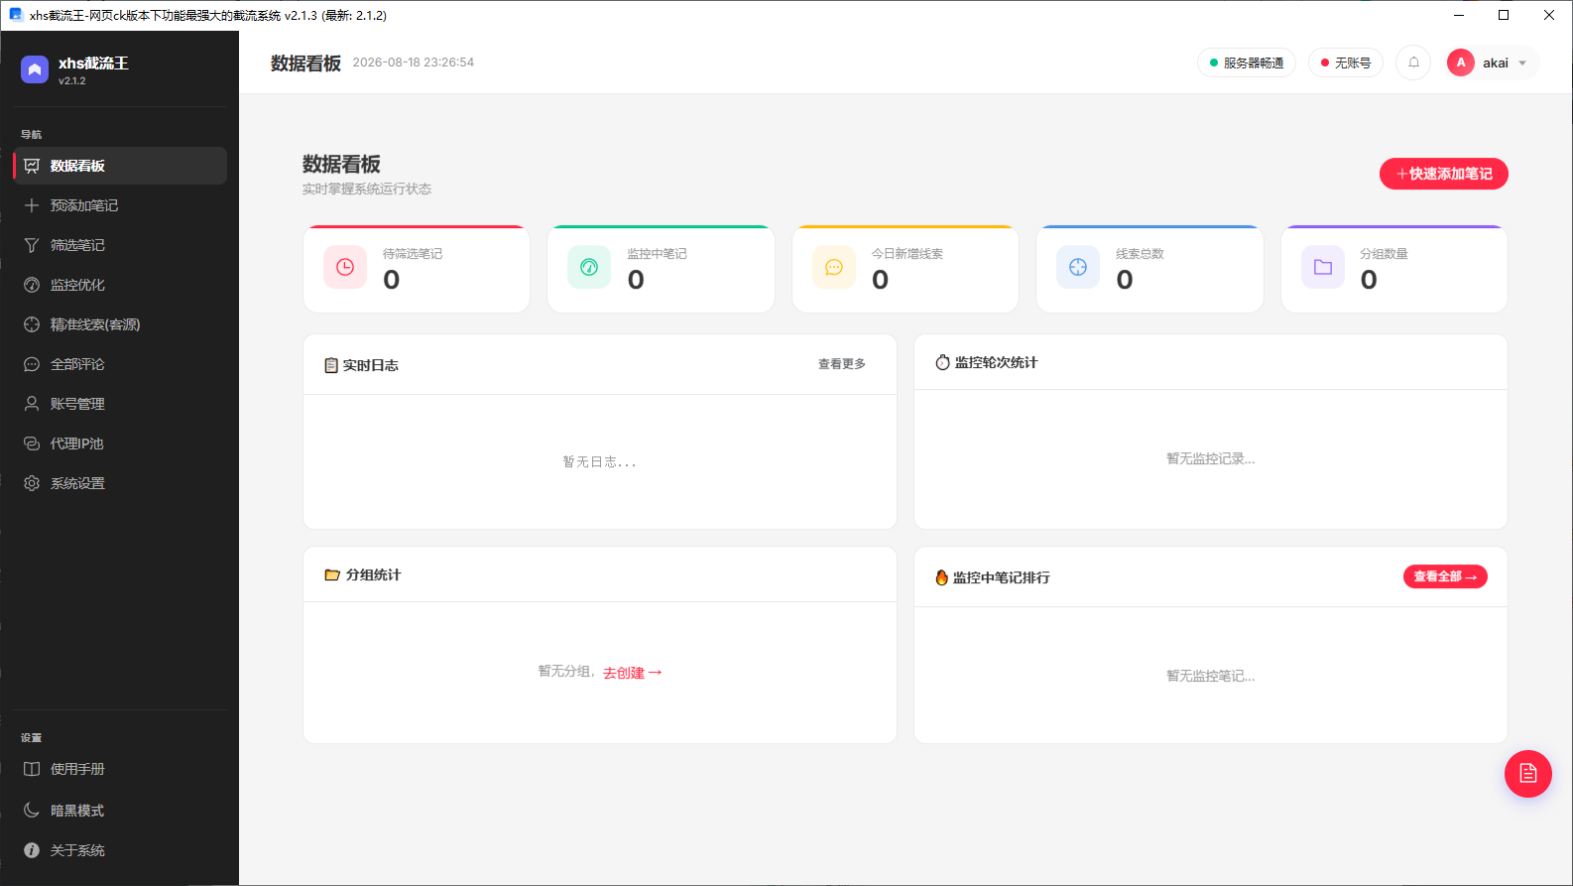Click the 关于系统 info icon
The height and width of the screenshot is (886, 1573).
pyautogui.click(x=32, y=850)
